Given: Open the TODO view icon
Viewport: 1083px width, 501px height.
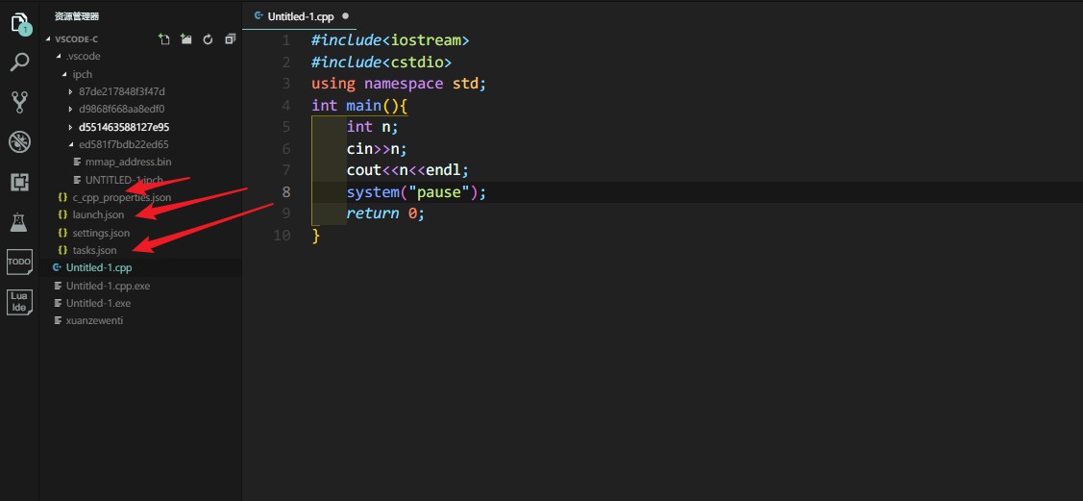Looking at the screenshot, I should coord(20,263).
